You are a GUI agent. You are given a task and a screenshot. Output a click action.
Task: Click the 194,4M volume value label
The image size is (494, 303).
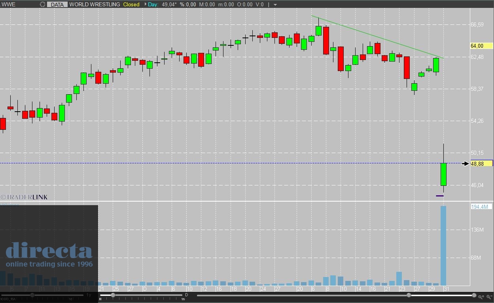click(481, 207)
